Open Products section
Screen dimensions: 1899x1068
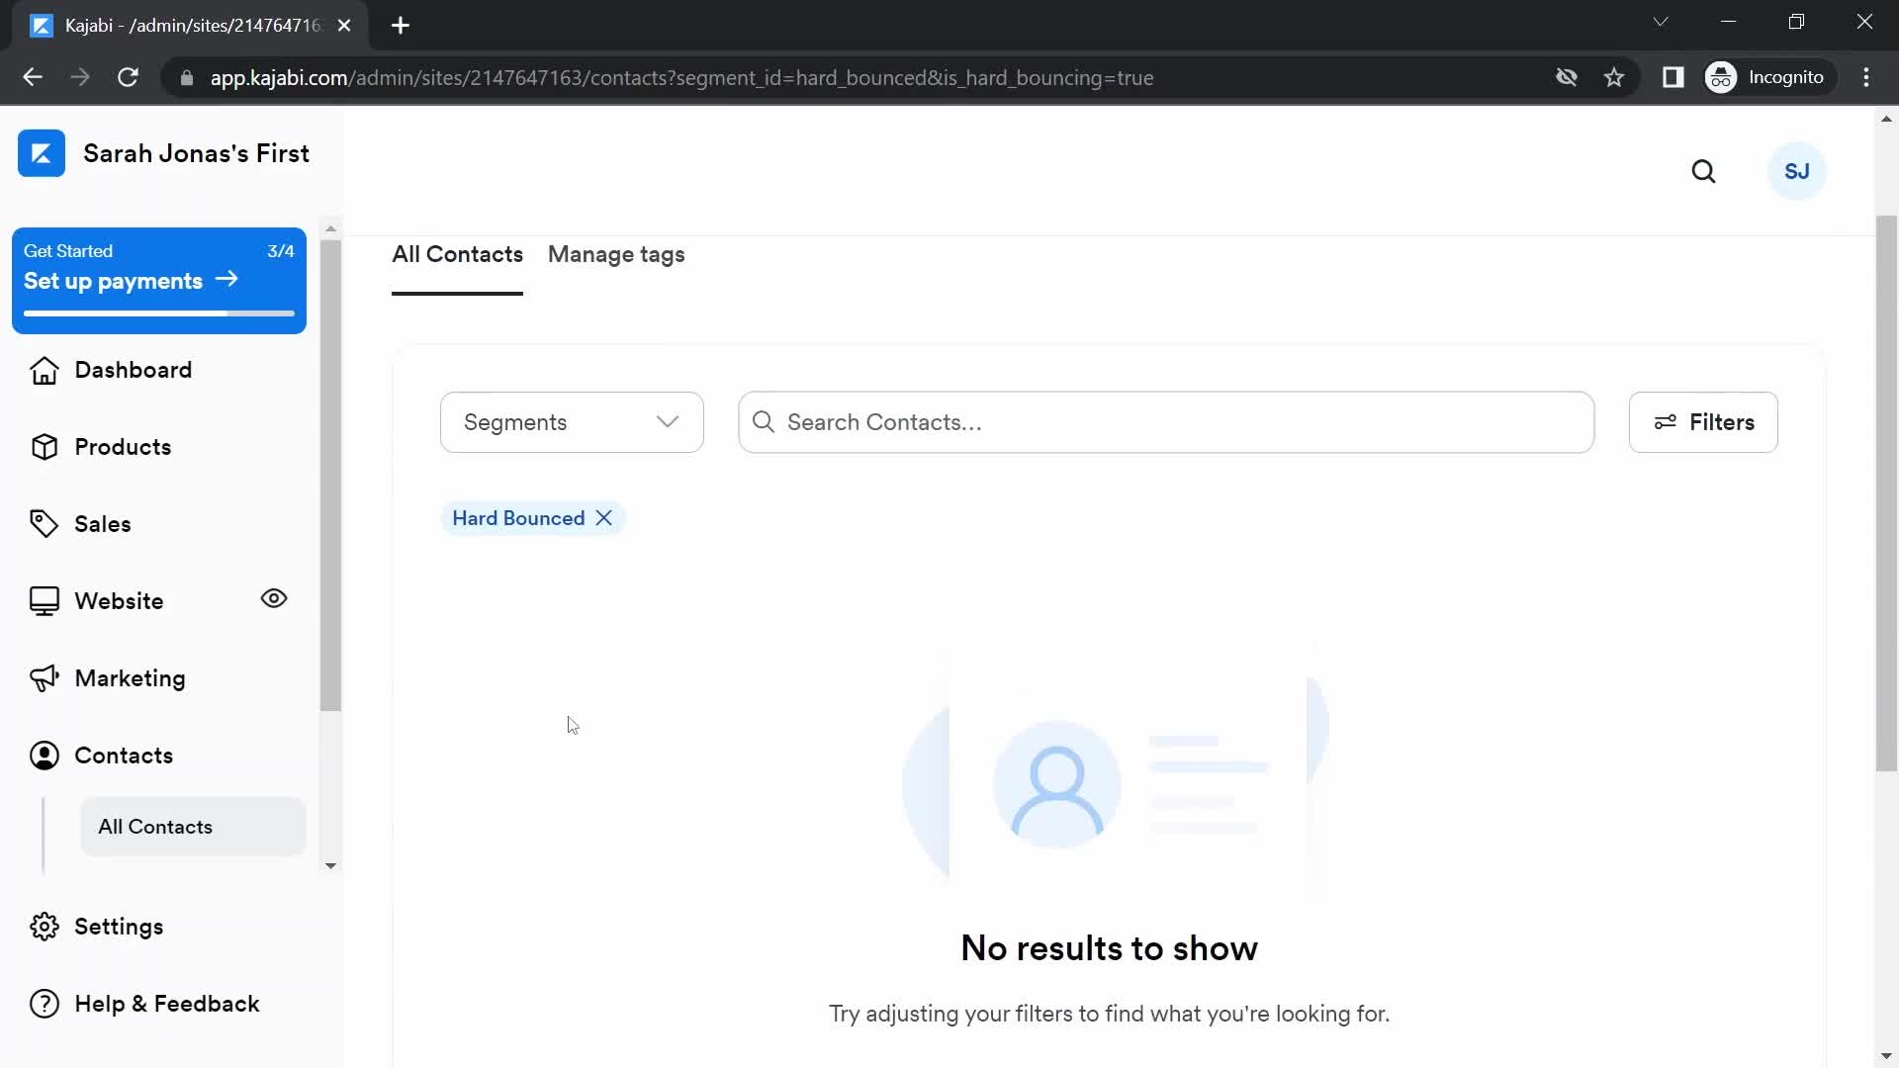[123, 446]
